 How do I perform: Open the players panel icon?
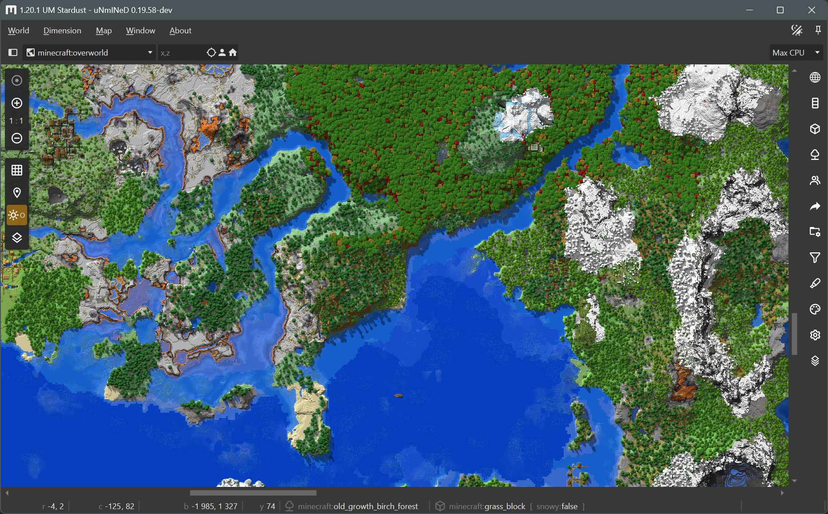(815, 180)
